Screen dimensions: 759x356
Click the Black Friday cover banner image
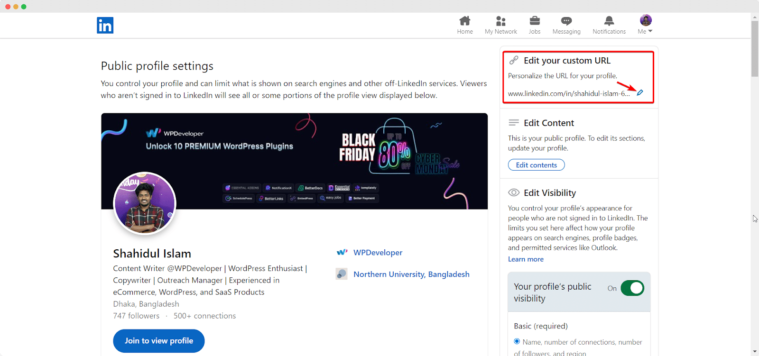pos(294,161)
